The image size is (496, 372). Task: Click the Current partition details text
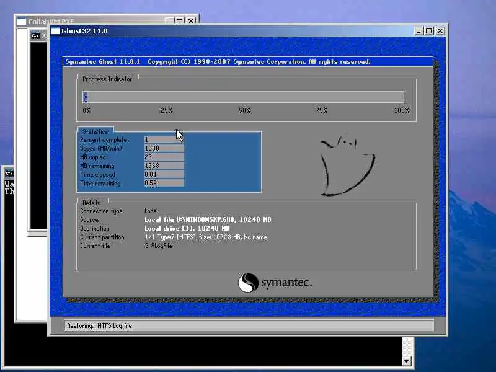tap(206, 237)
